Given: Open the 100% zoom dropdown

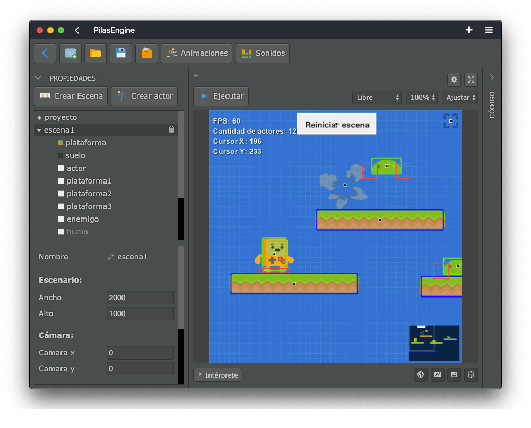Looking at the screenshot, I should point(422,98).
